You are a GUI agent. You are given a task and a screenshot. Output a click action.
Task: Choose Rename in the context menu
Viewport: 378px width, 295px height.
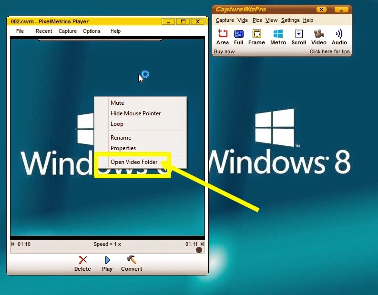pyautogui.click(x=140, y=138)
